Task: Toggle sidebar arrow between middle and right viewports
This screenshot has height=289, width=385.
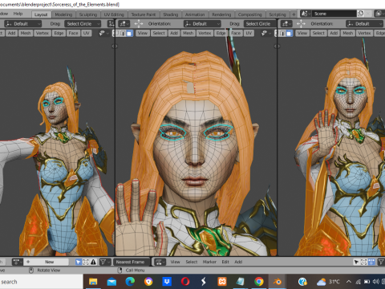Action: click(277, 47)
